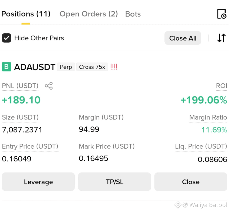Tap the red exclamation risk indicator
This screenshot has height=211, width=229.
coord(114,67)
